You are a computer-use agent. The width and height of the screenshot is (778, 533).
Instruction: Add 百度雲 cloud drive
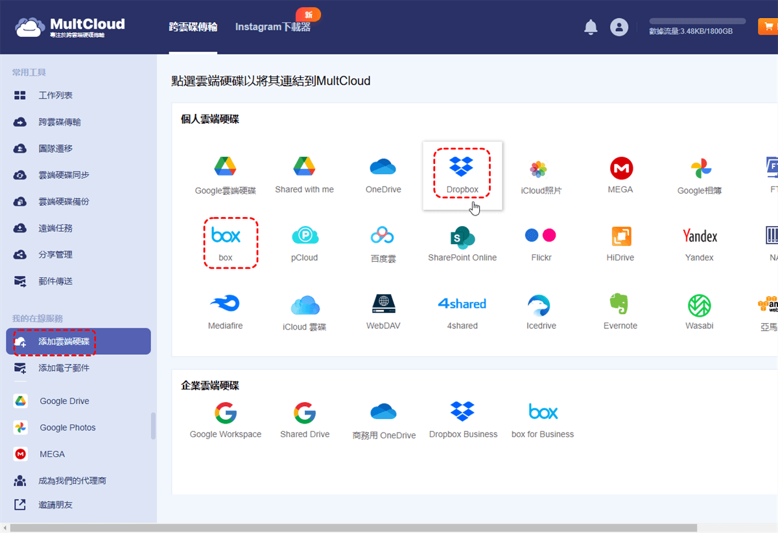[383, 244]
